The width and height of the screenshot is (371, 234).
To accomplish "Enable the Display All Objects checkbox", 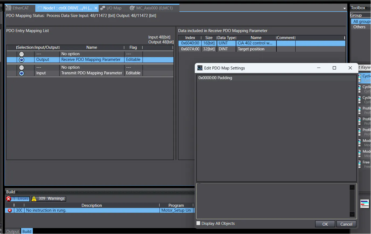I will [x=199, y=223].
